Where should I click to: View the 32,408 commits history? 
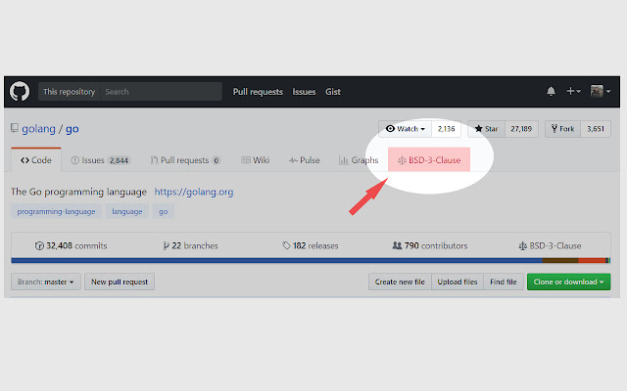pos(71,245)
